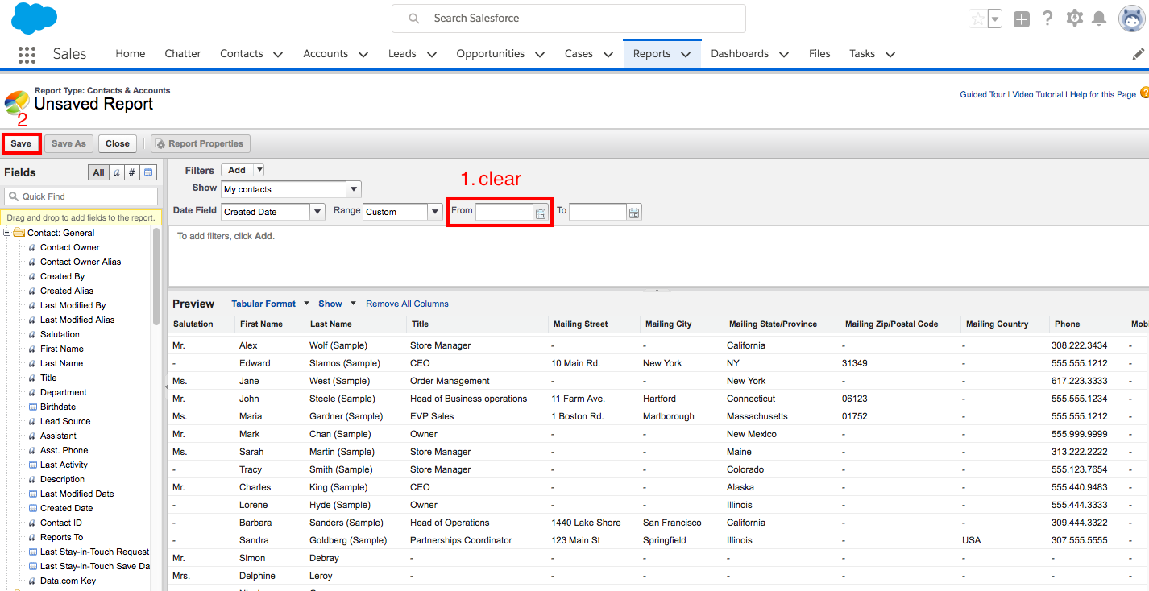This screenshot has width=1149, height=591.
Task: Select the Reports tab
Action: click(652, 54)
